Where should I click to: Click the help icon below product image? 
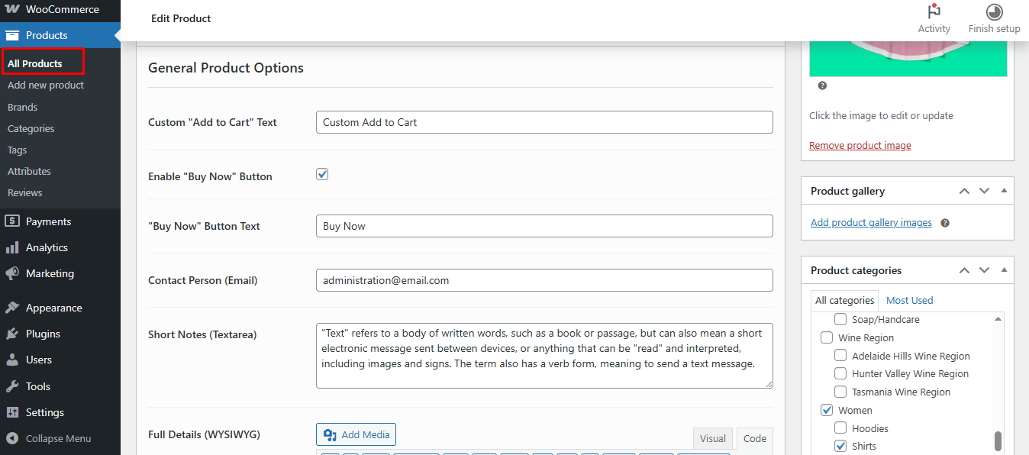(822, 86)
